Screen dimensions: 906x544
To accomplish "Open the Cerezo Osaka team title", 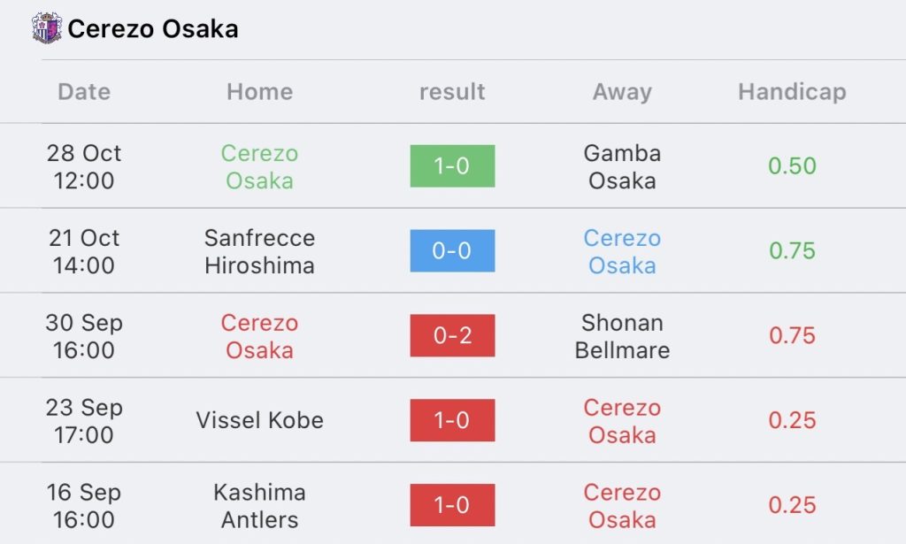I will pyautogui.click(x=152, y=29).
